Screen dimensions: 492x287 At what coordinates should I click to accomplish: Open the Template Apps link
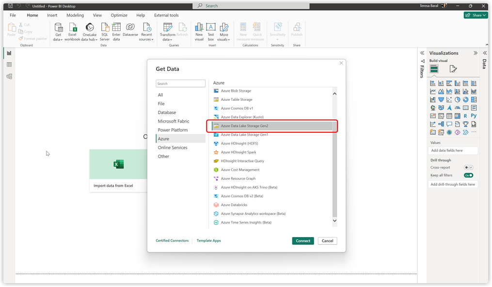click(x=208, y=240)
